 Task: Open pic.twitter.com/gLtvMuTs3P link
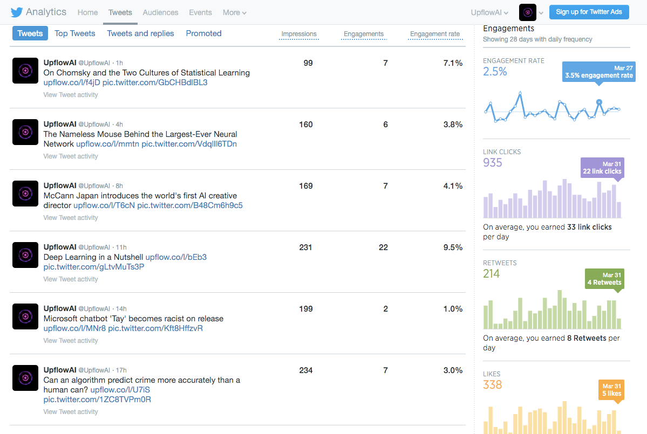point(94,267)
